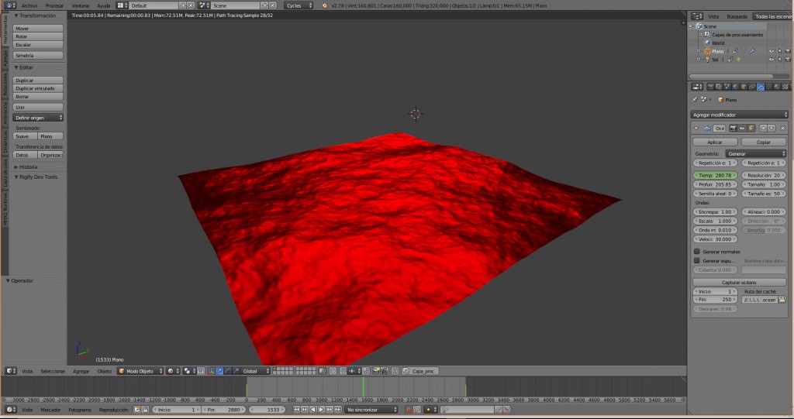Viewport: 794px width, 419px height.
Task: Open the Ayuda menu
Action: [103, 5]
